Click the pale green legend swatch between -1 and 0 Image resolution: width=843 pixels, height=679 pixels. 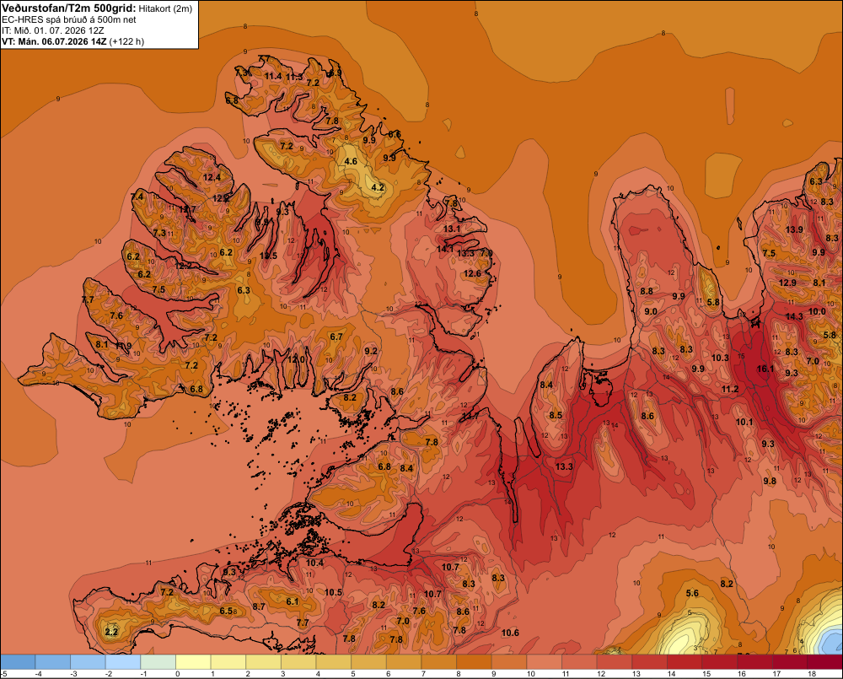(158, 662)
